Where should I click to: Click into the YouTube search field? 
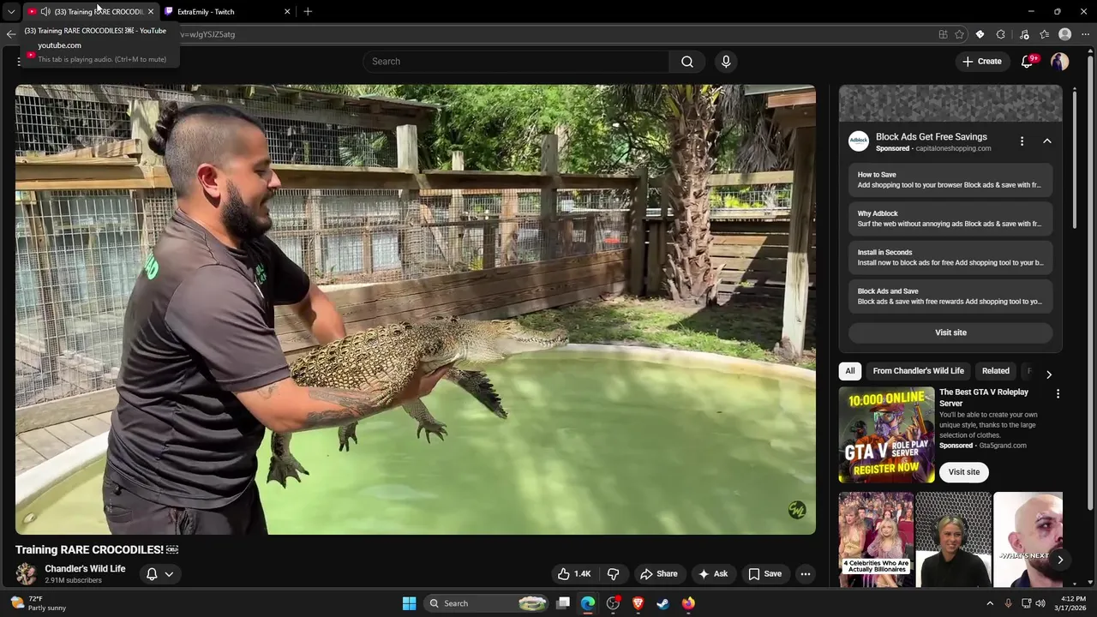click(x=517, y=61)
